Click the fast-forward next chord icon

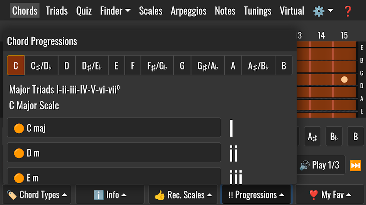(355, 165)
